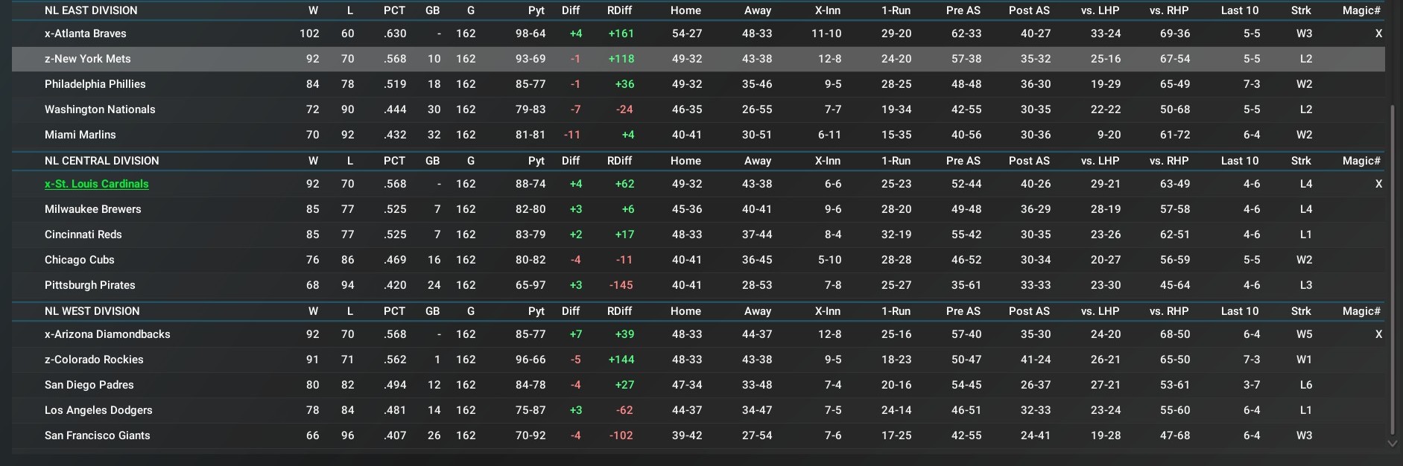
Task: Open the Los Angeles Dodgers team page
Action: pyautogui.click(x=98, y=410)
